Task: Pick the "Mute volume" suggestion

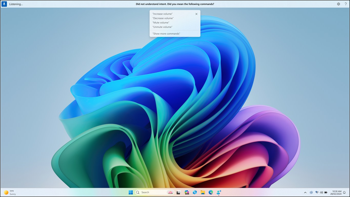Action: (x=161, y=23)
